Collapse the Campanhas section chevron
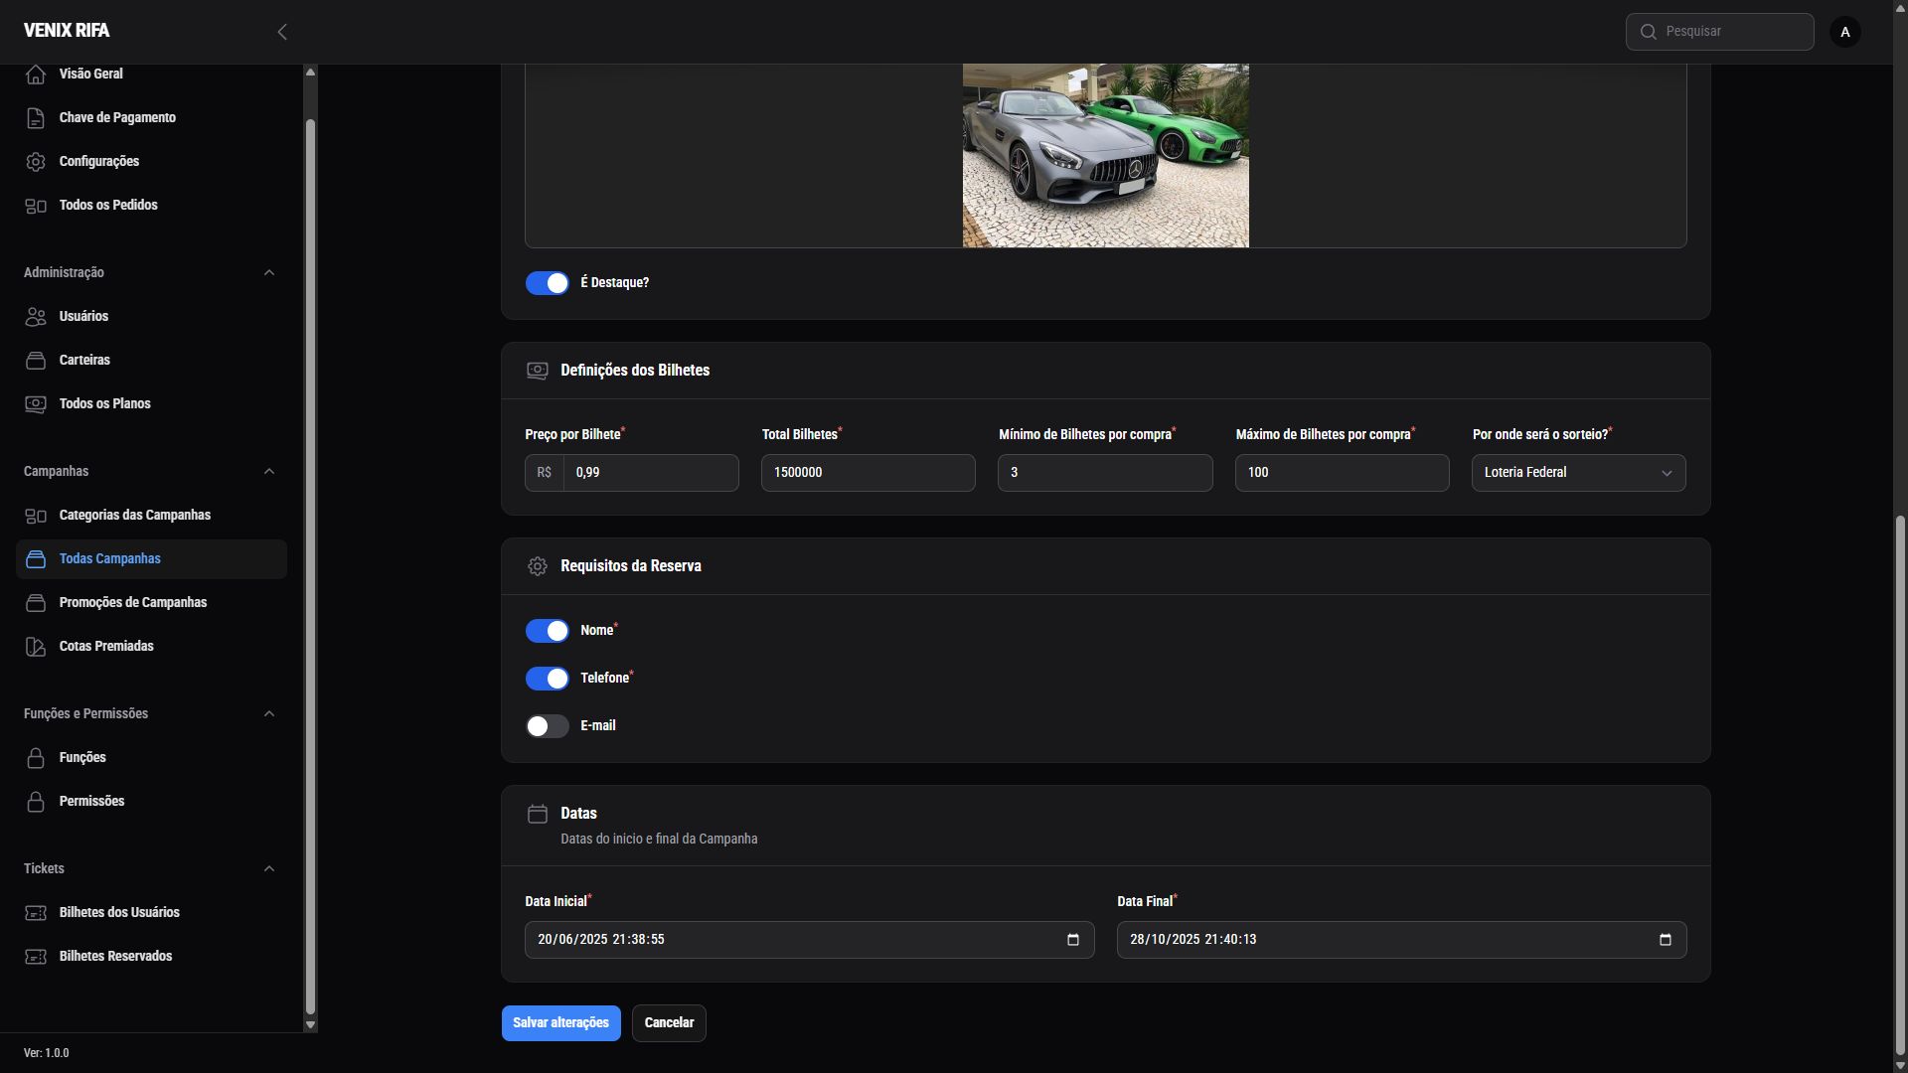This screenshot has width=1908, height=1073. [x=269, y=471]
